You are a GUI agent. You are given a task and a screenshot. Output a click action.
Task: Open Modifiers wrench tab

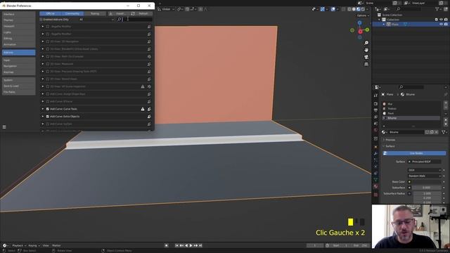(375, 153)
